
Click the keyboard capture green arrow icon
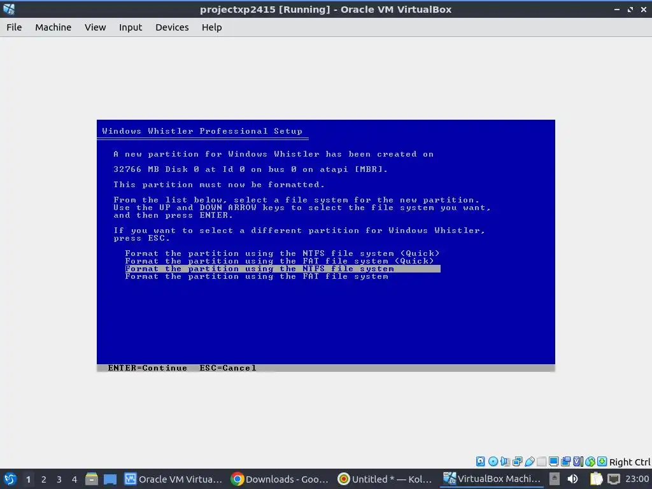pos(602,461)
